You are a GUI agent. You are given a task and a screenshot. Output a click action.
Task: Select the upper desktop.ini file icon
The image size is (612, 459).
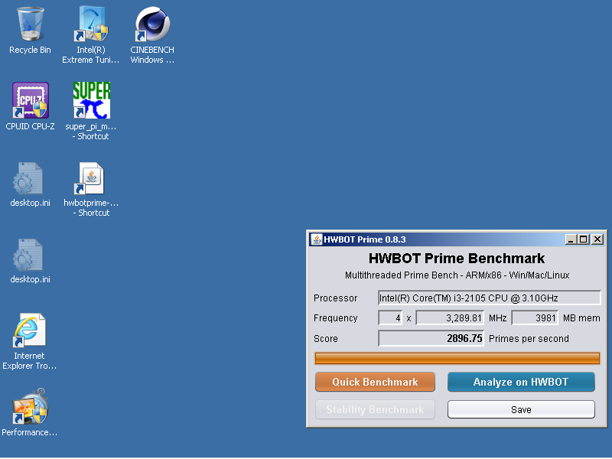pos(28,178)
